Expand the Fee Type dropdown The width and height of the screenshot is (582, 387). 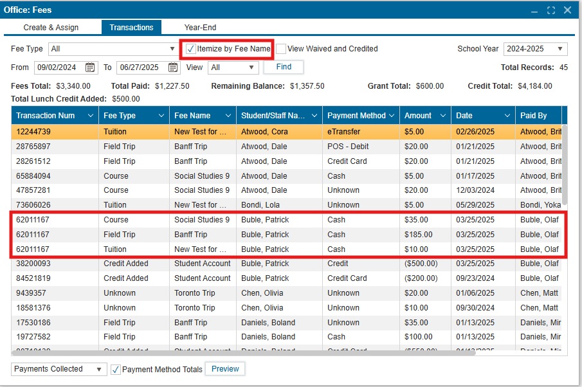(172, 49)
